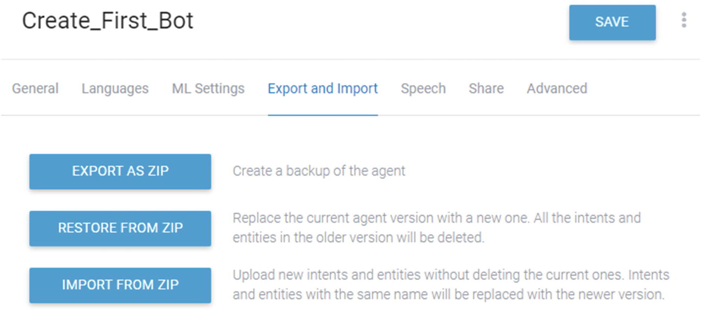Click IMPORT FROM ZIP button

120,285
